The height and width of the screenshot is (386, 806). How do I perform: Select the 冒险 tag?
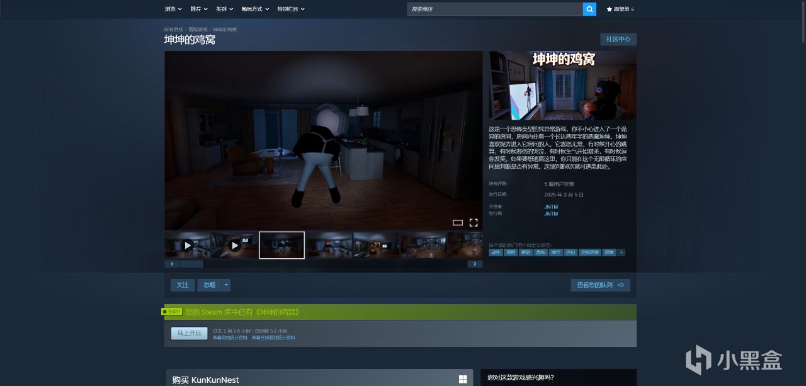tap(511, 253)
